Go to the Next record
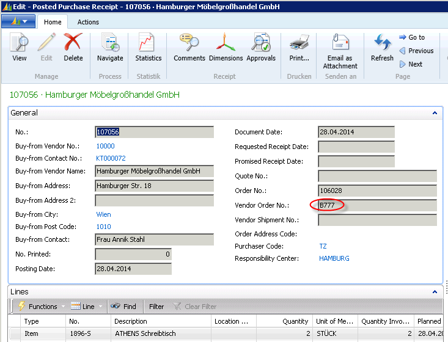This screenshot has width=448, height=342. tap(414, 64)
